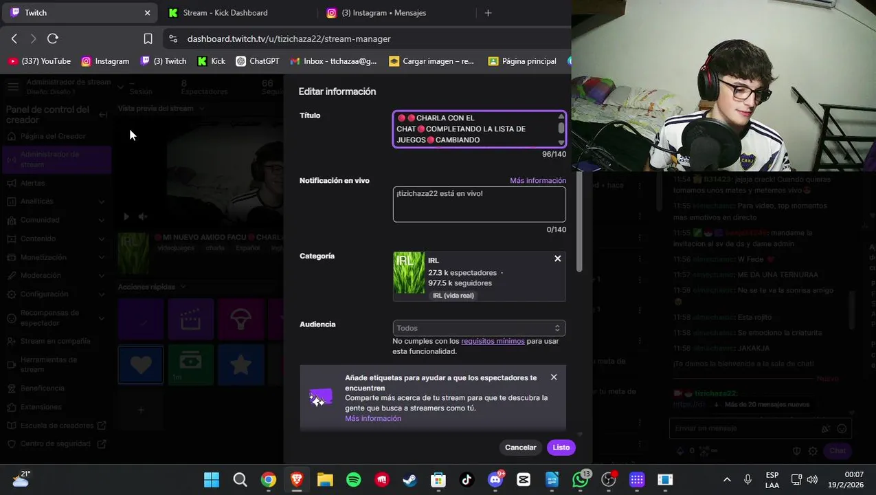
Task: Open the chat emote picker smiley
Action: (842, 428)
